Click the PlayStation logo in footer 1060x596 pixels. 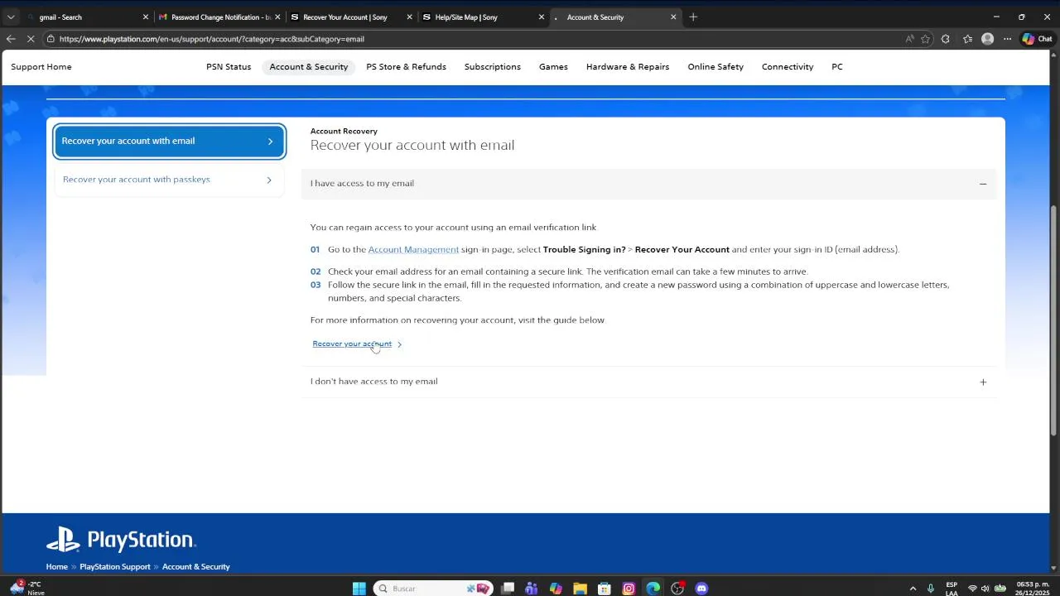click(121, 541)
